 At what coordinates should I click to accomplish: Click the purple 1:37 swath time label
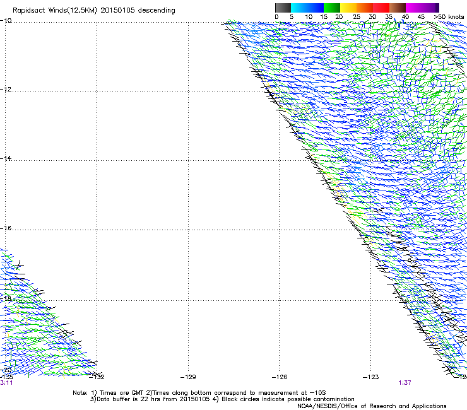(x=405, y=383)
